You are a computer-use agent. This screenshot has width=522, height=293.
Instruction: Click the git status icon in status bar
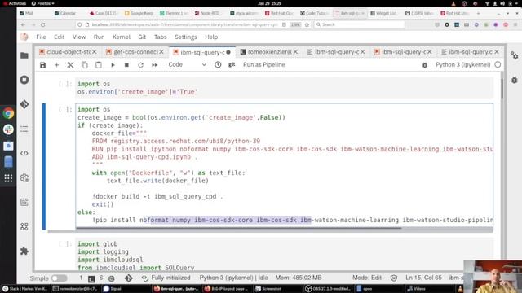[129, 278]
